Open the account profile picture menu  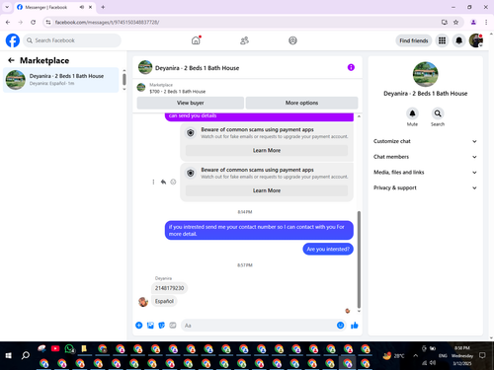476,40
